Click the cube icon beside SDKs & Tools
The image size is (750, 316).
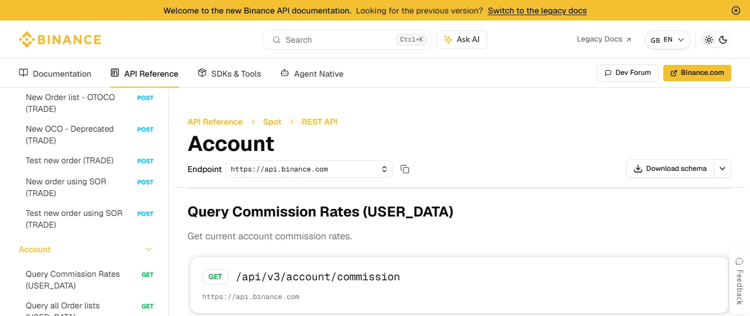coord(202,73)
